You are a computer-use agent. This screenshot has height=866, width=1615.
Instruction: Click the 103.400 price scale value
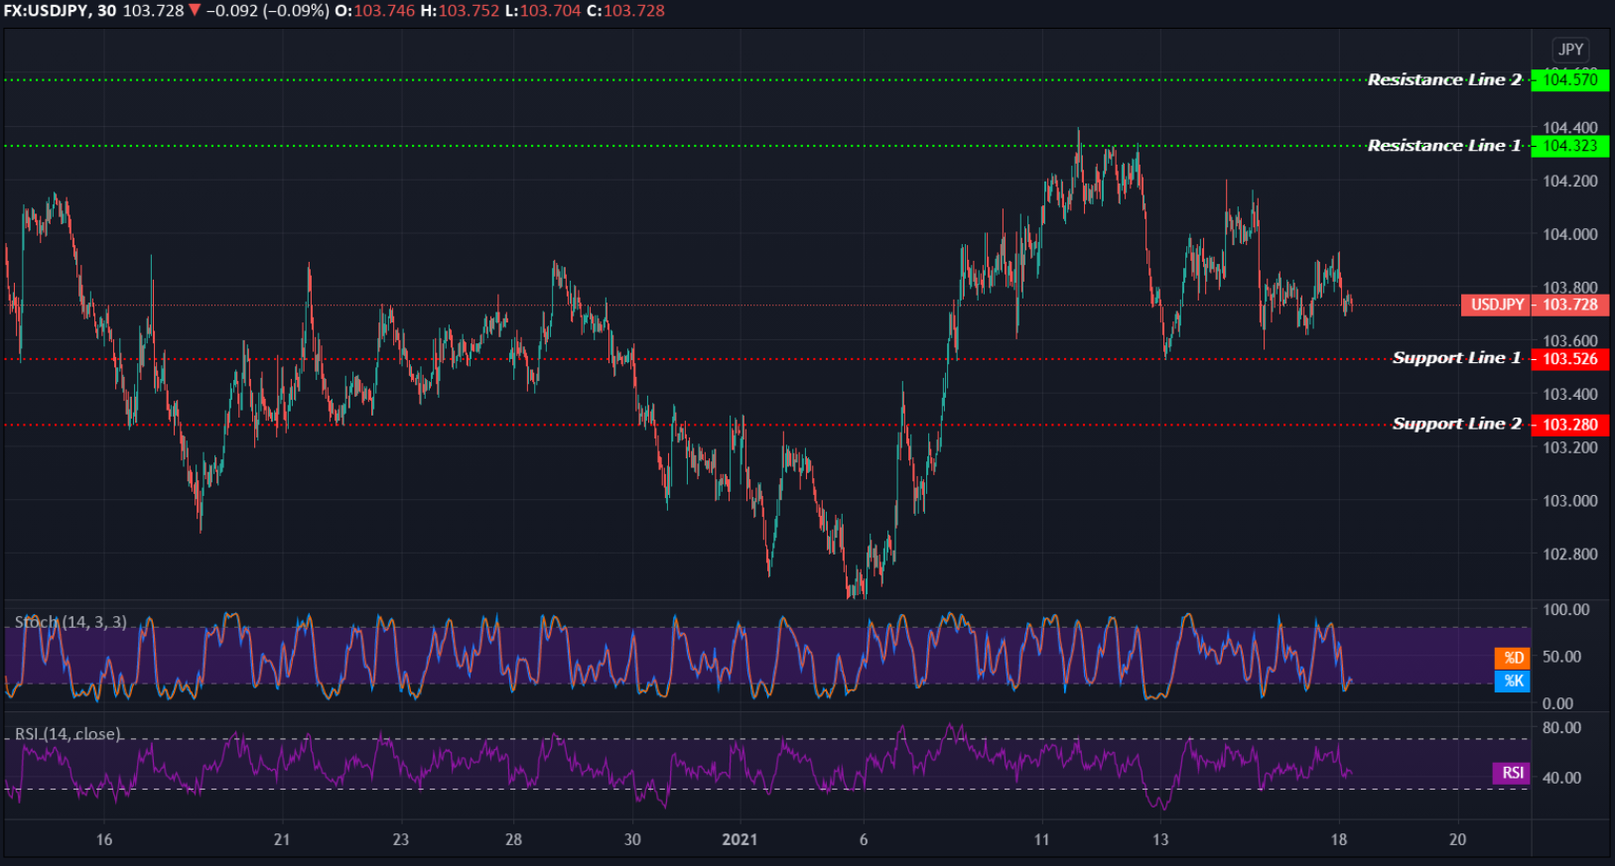point(1570,395)
